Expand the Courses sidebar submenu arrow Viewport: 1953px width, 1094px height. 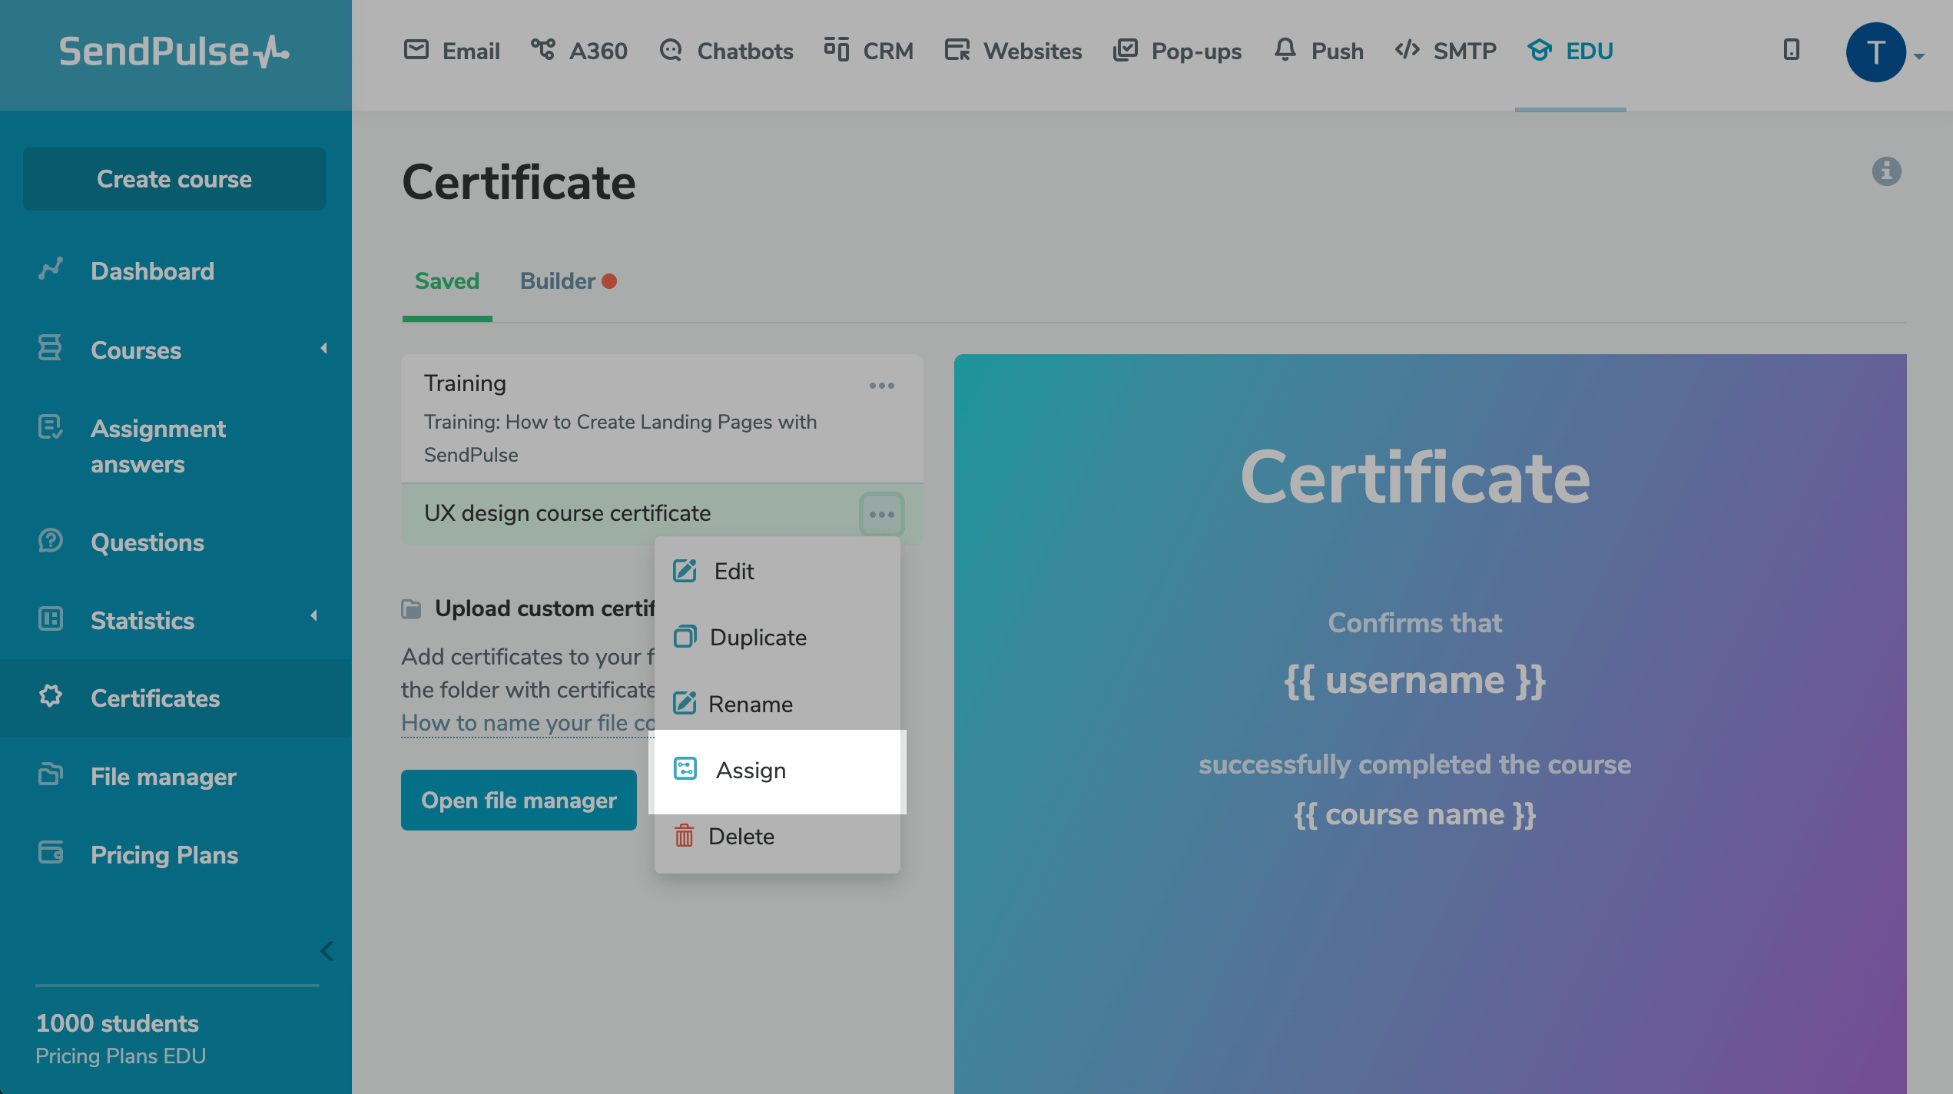(323, 348)
